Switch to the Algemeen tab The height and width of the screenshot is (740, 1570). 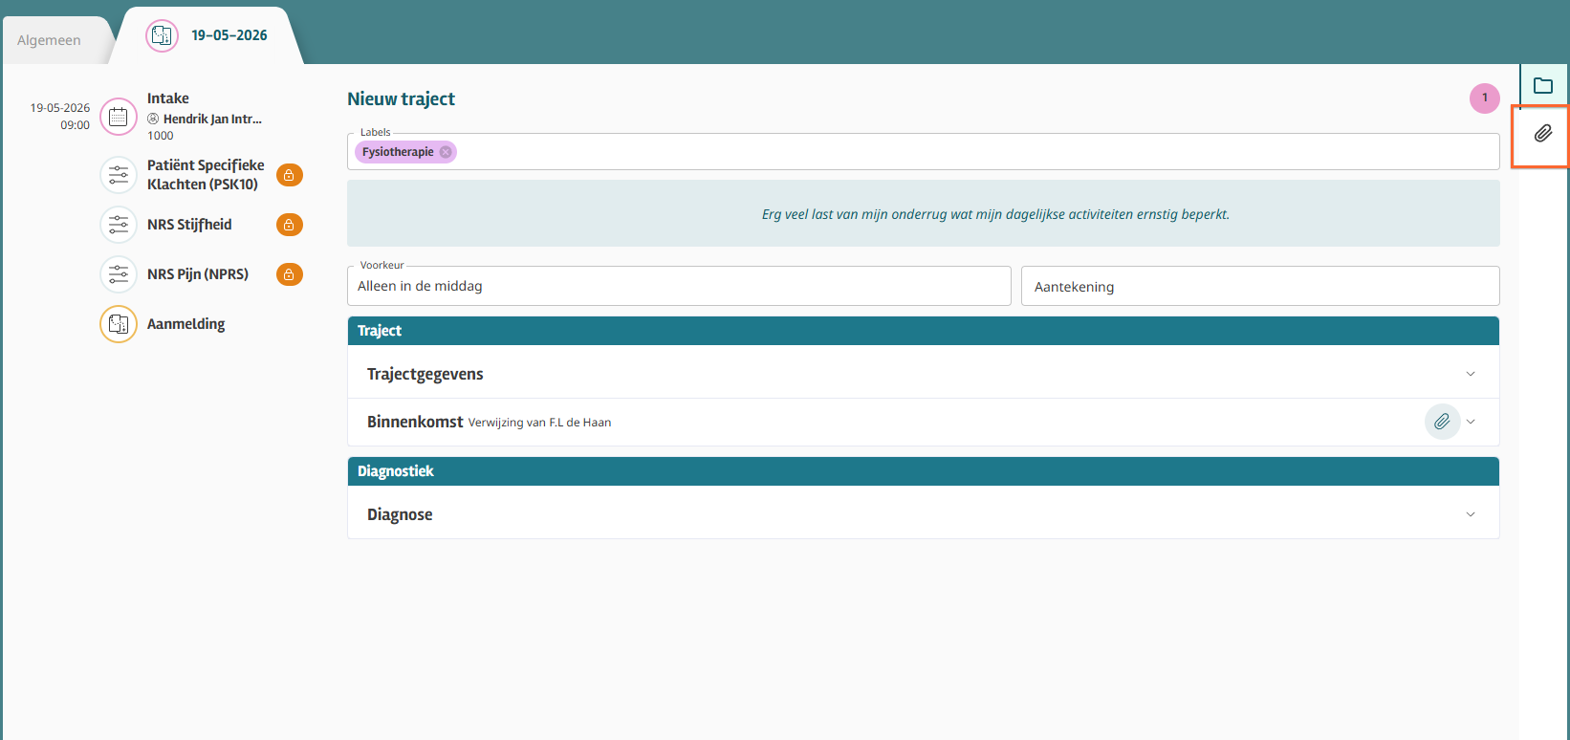(x=49, y=40)
